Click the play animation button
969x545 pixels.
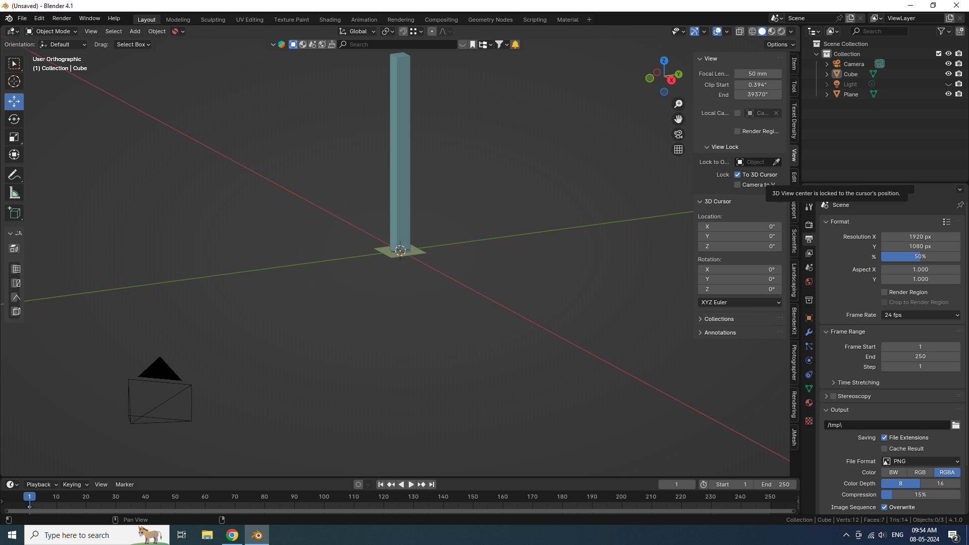coord(411,484)
